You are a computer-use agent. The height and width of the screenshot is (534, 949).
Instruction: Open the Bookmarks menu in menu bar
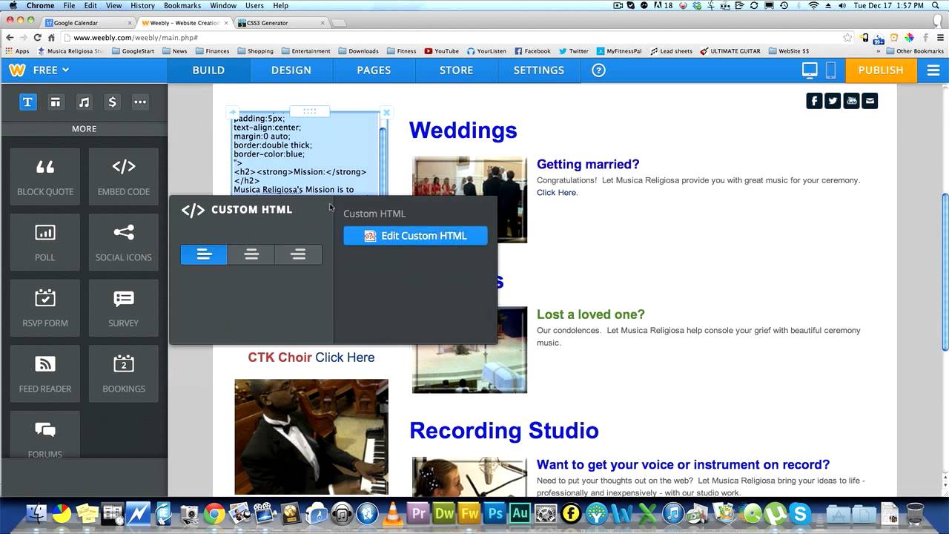182,5
